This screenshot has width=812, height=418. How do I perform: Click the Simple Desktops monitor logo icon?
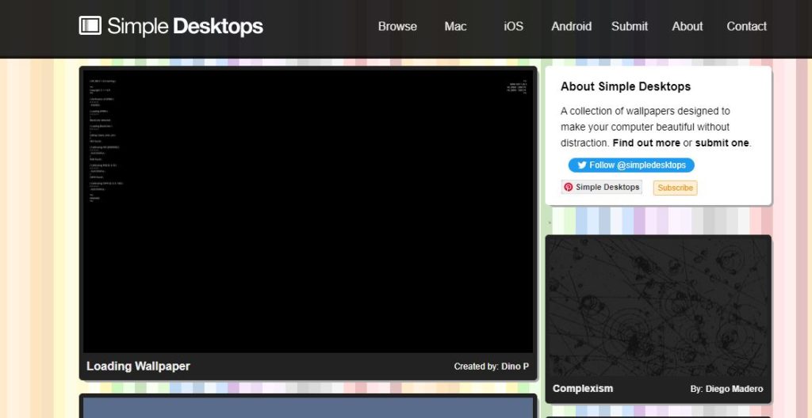click(90, 25)
